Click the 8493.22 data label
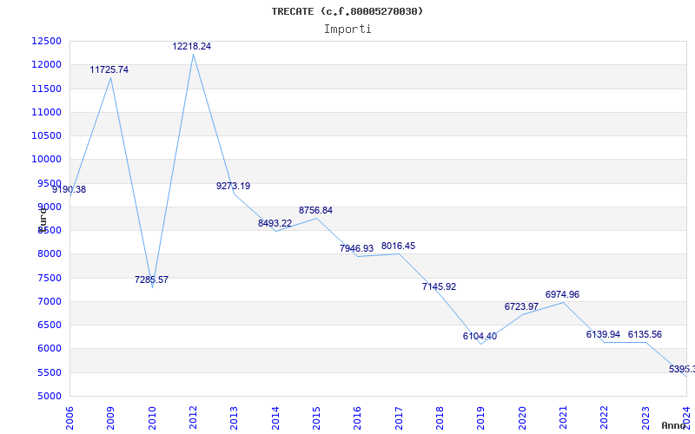Image resolution: width=695 pixels, height=434 pixels. pos(275,223)
